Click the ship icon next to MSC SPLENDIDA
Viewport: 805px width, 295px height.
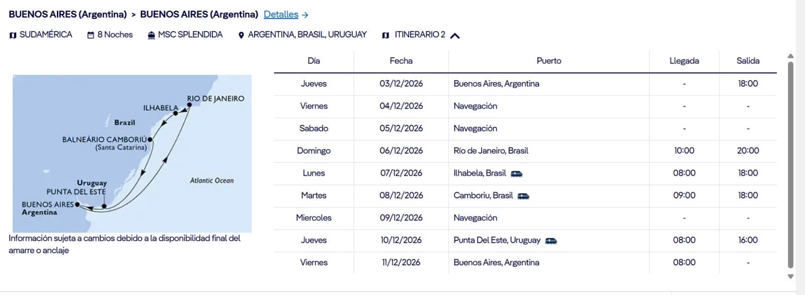[151, 35]
